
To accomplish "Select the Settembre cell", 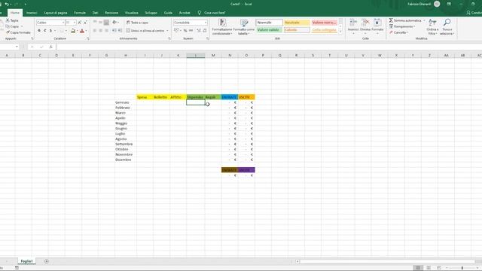I will pyautogui.click(x=126, y=144).
